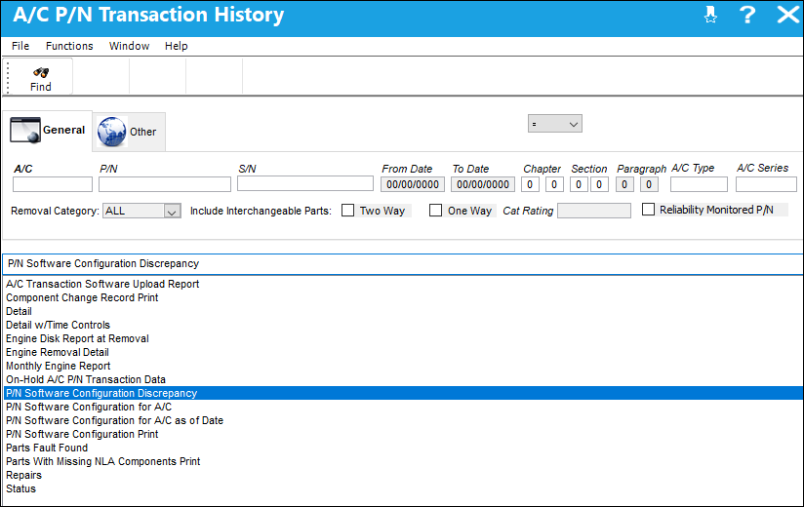This screenshot has width=804, height=507.
Task: Click the selected report name box above list
Action: (x=403, y=264)
